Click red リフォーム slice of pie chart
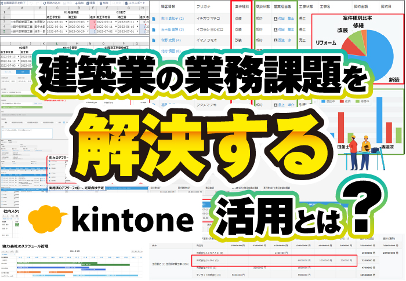The height and width of the screenshot is (281, 406). [351, 49]
